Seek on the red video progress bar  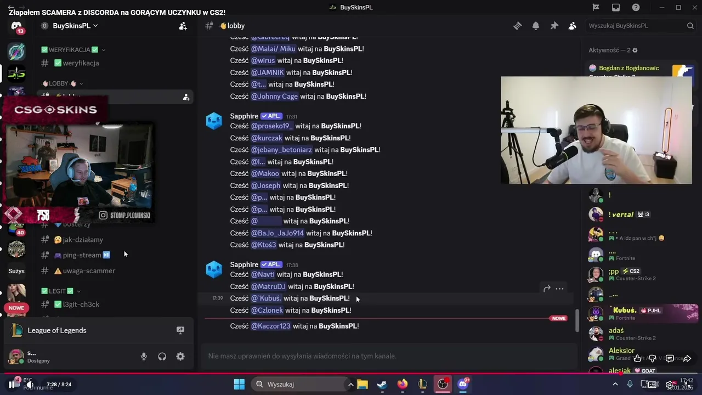click(351, 374)
